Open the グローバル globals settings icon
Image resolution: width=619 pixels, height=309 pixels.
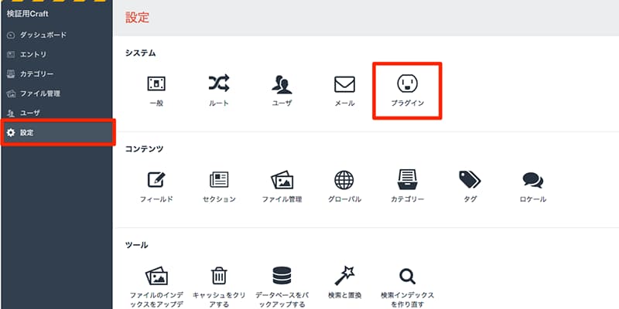tap(344, 181)
